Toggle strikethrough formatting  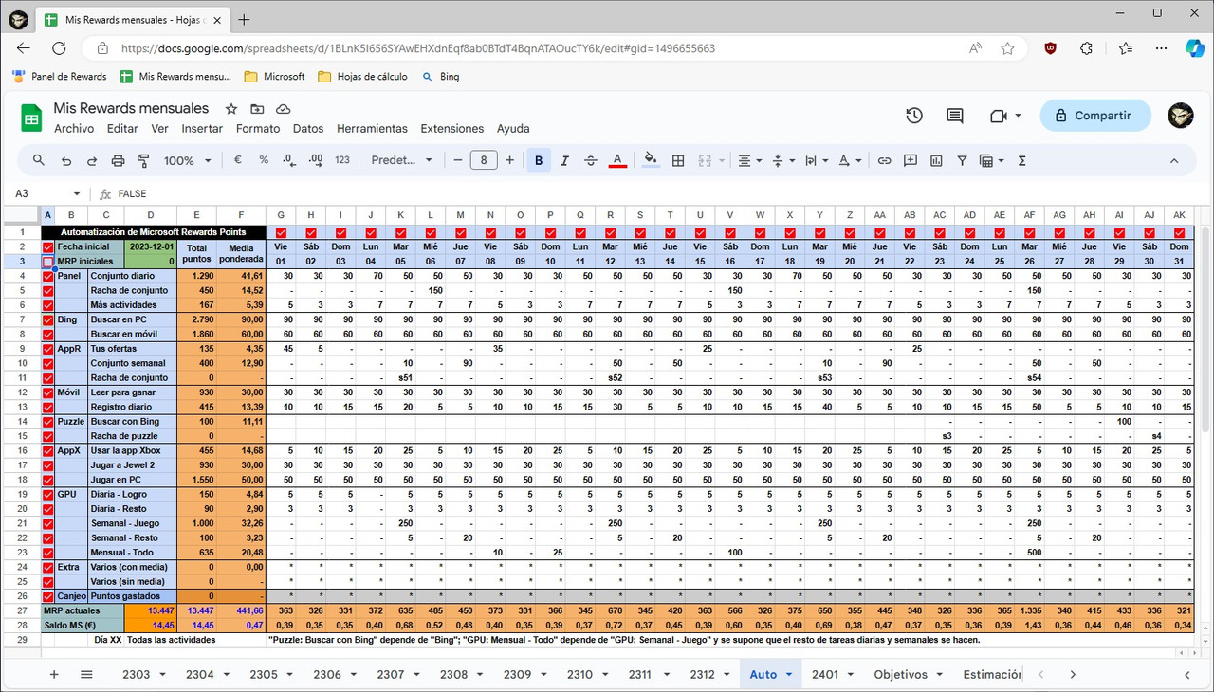591,160
